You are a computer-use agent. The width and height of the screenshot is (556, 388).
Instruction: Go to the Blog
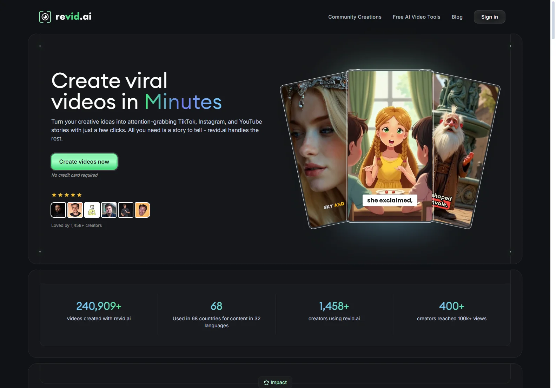pyautogui.click(x=457, y=17)
